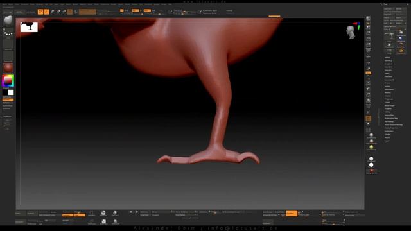Click the upper-right sphere brush icon in bottom shelf

tap(115, 213)
